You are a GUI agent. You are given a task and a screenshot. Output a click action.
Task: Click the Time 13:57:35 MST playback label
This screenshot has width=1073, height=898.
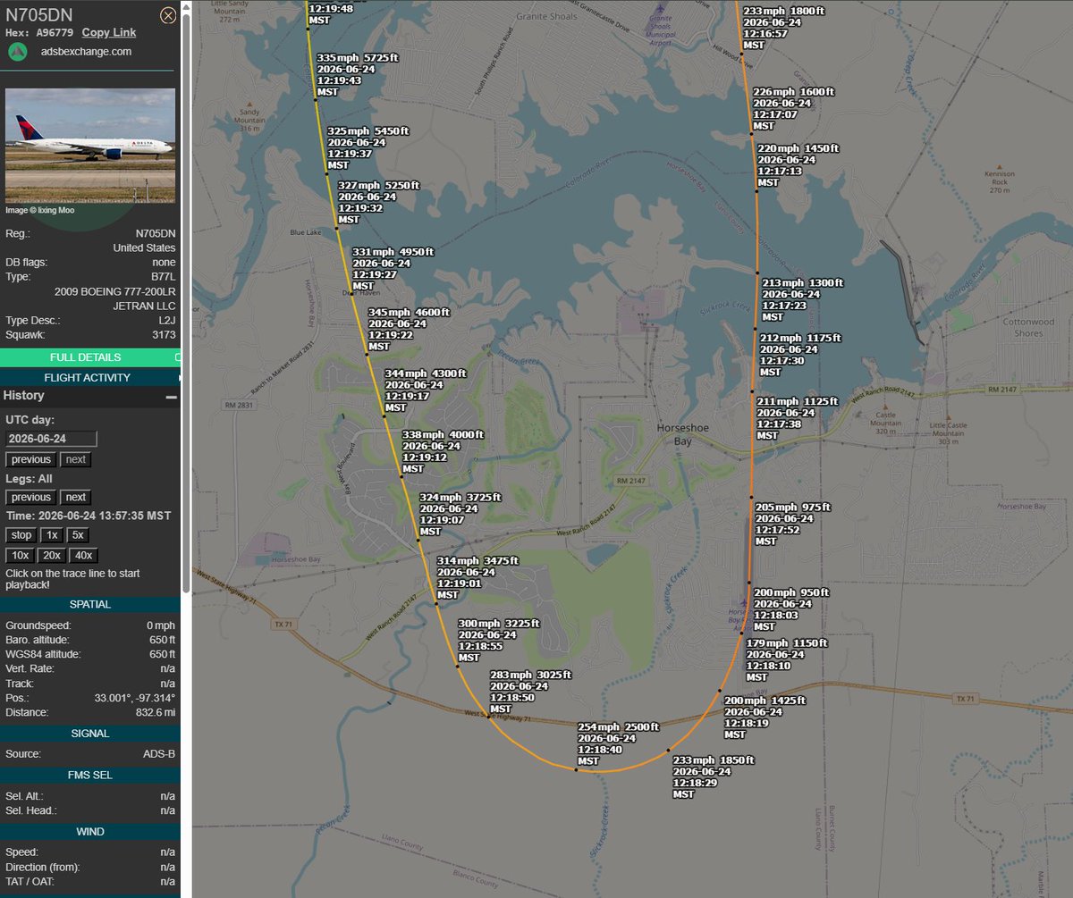coord(89,516)
